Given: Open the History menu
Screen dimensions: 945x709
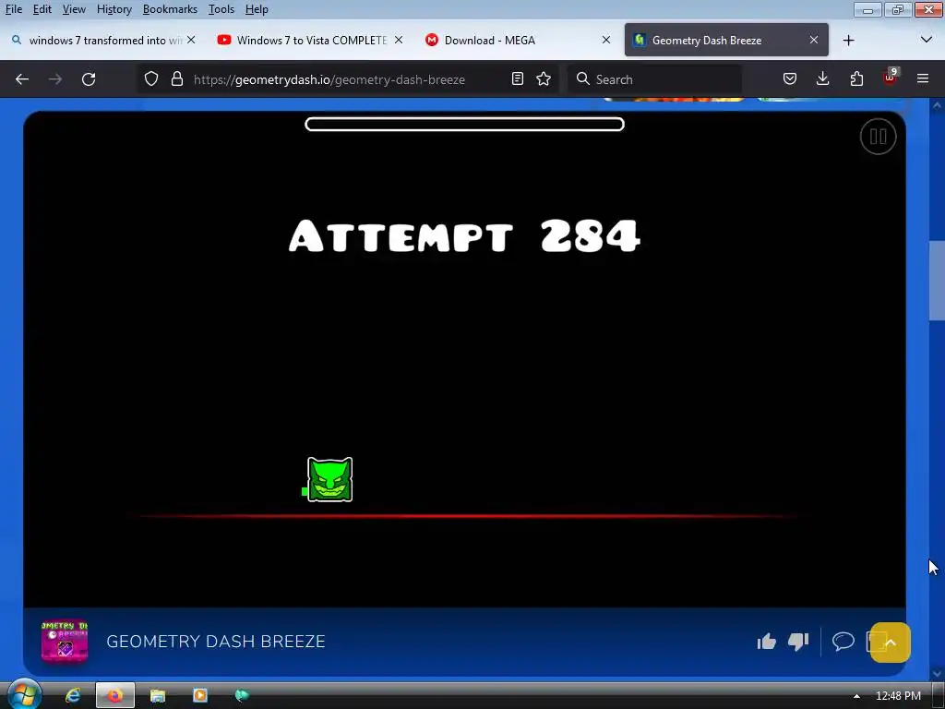Looking at the screenshot, I should click(114, 9).
